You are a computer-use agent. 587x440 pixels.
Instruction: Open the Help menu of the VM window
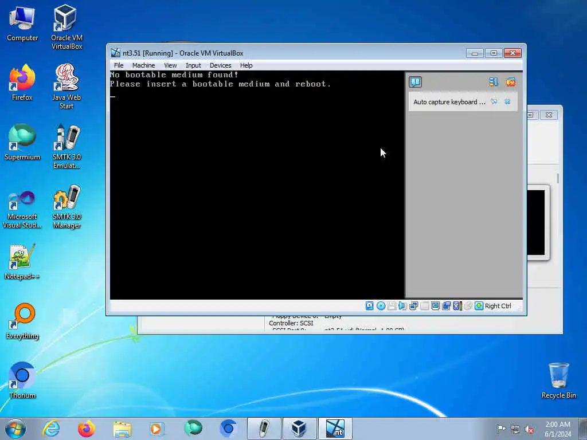(246, 65)
